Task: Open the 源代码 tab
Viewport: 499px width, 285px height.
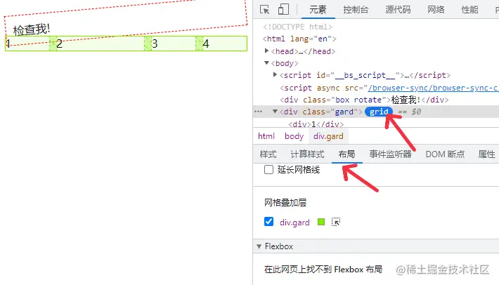Action: (398, 10)
